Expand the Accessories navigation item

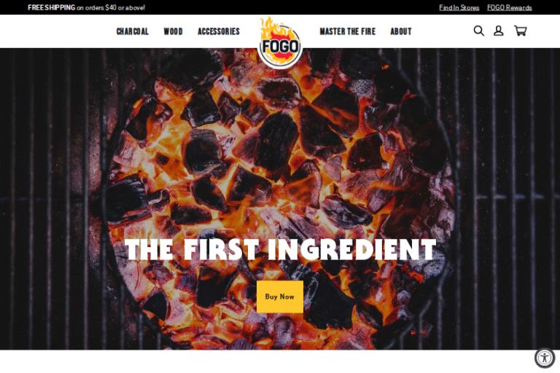click(x=219, y=31)
